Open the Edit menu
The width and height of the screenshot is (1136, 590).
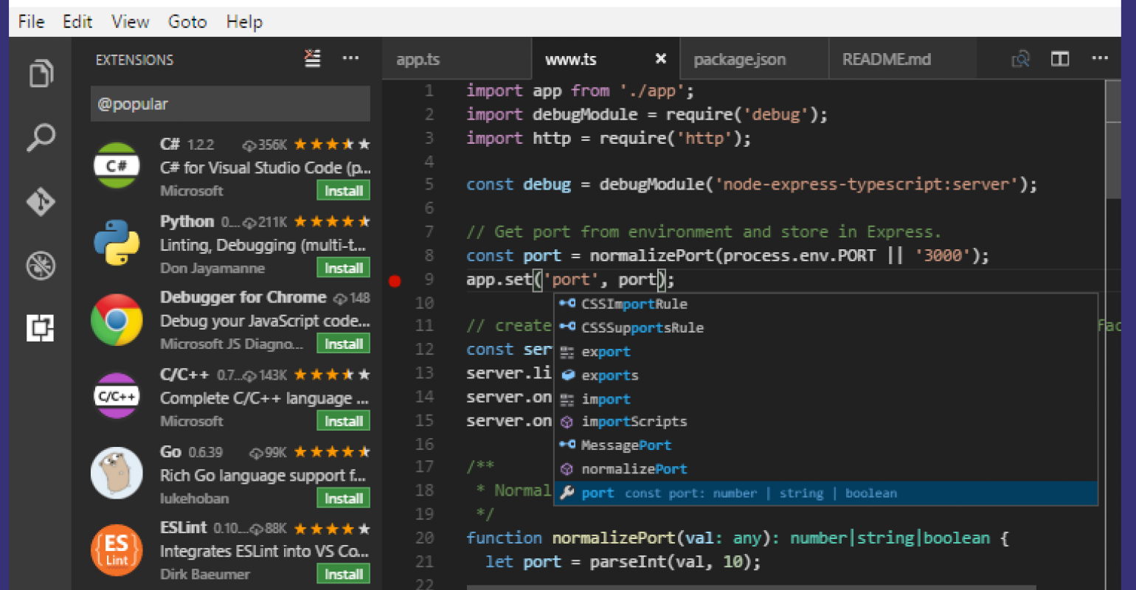pyautogui.click(x=77, y=21)
